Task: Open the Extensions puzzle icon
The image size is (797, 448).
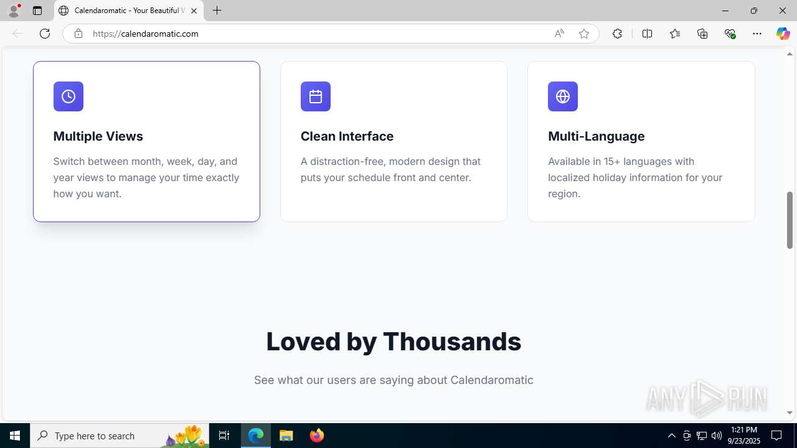Action: click(x=617, y=34)
